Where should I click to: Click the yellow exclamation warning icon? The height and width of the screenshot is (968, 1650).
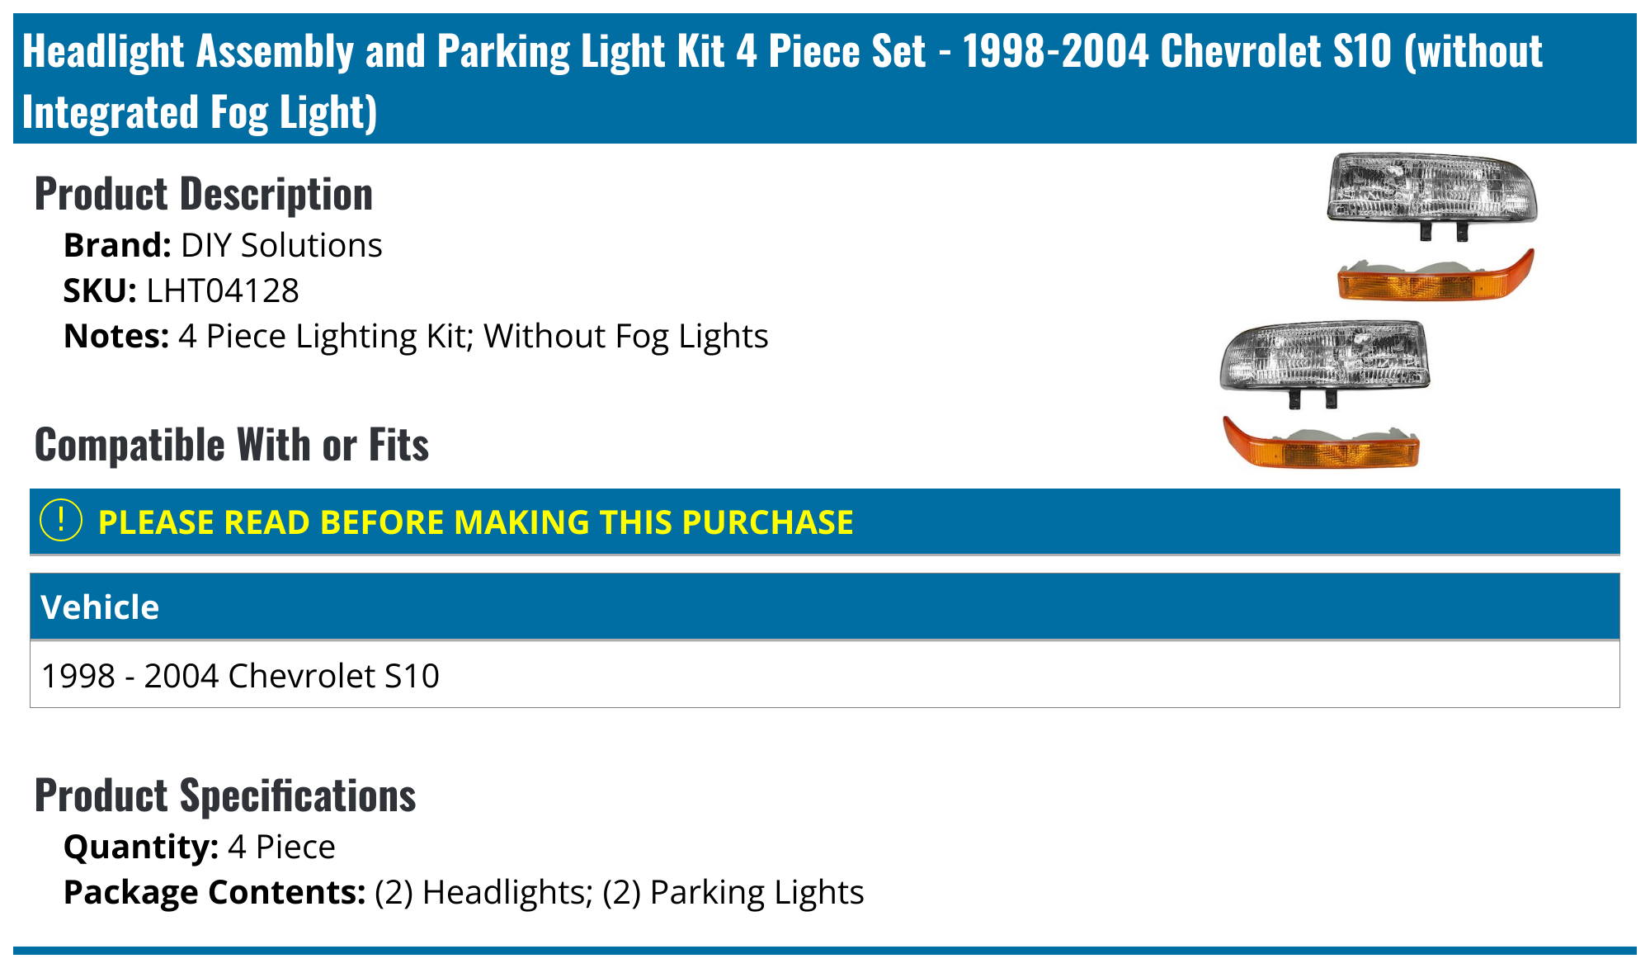coord(61,521)
